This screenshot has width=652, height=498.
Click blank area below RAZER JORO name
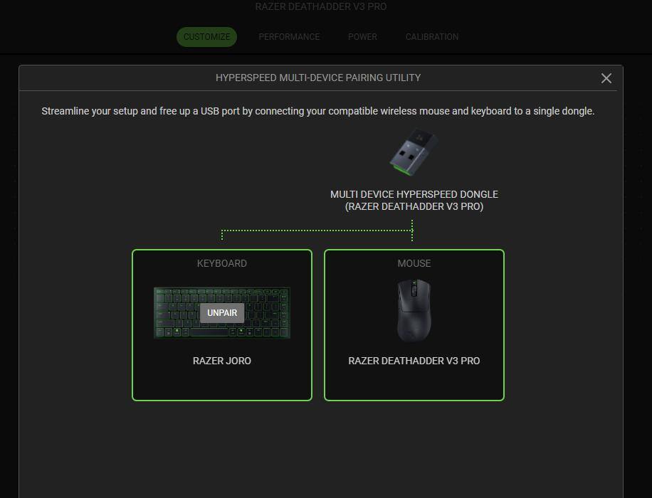(222, 383)
